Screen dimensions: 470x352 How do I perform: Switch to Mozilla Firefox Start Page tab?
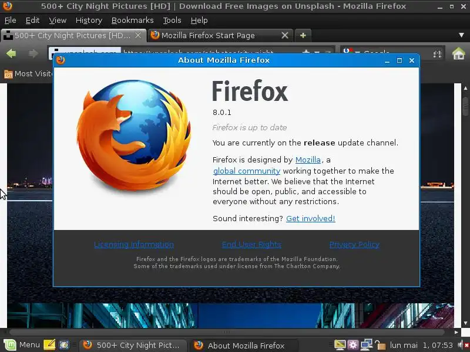[220, 35]
